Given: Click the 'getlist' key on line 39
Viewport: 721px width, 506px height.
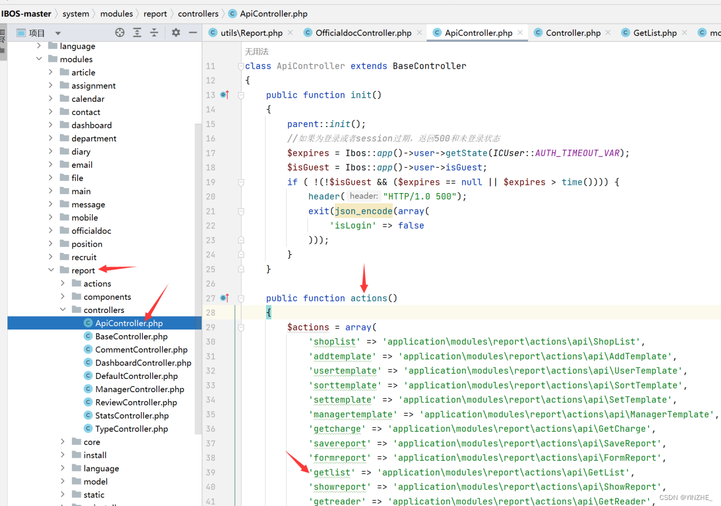Looking at the screenshot, I should (332, 472).
